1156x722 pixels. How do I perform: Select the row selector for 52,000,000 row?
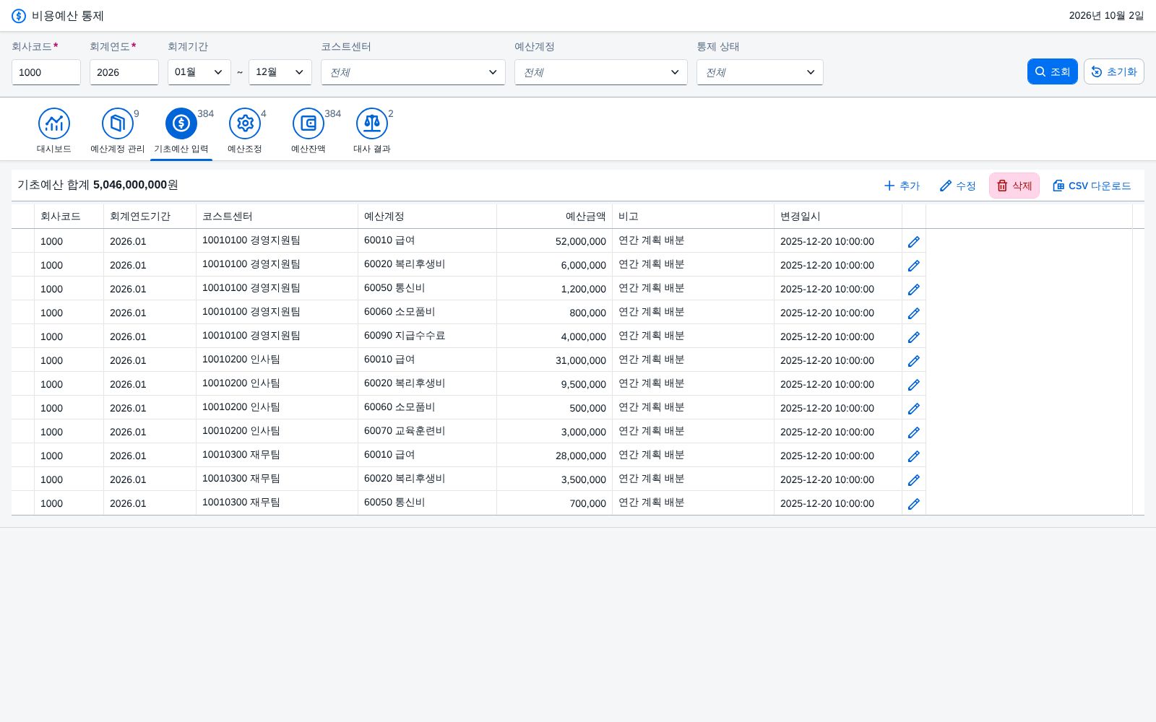[x=23, y=241]
